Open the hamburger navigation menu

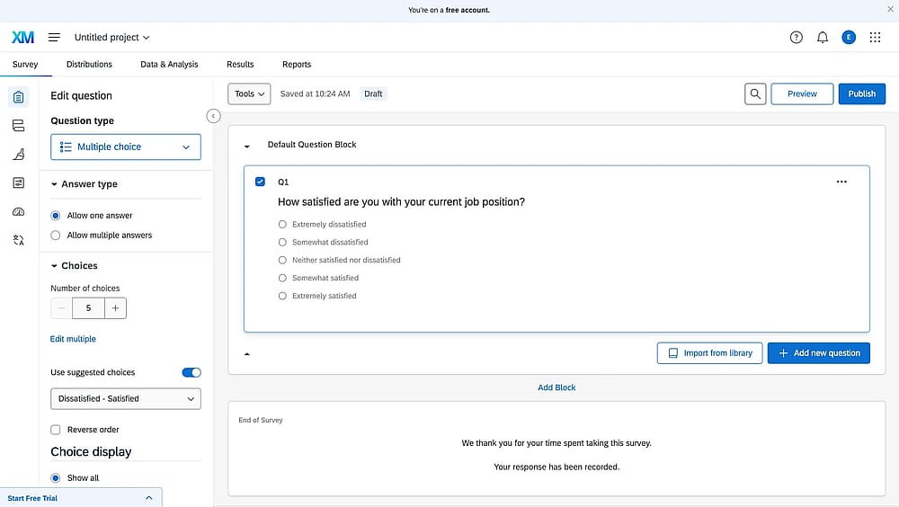pyautogui.click(x=54, y=37)
